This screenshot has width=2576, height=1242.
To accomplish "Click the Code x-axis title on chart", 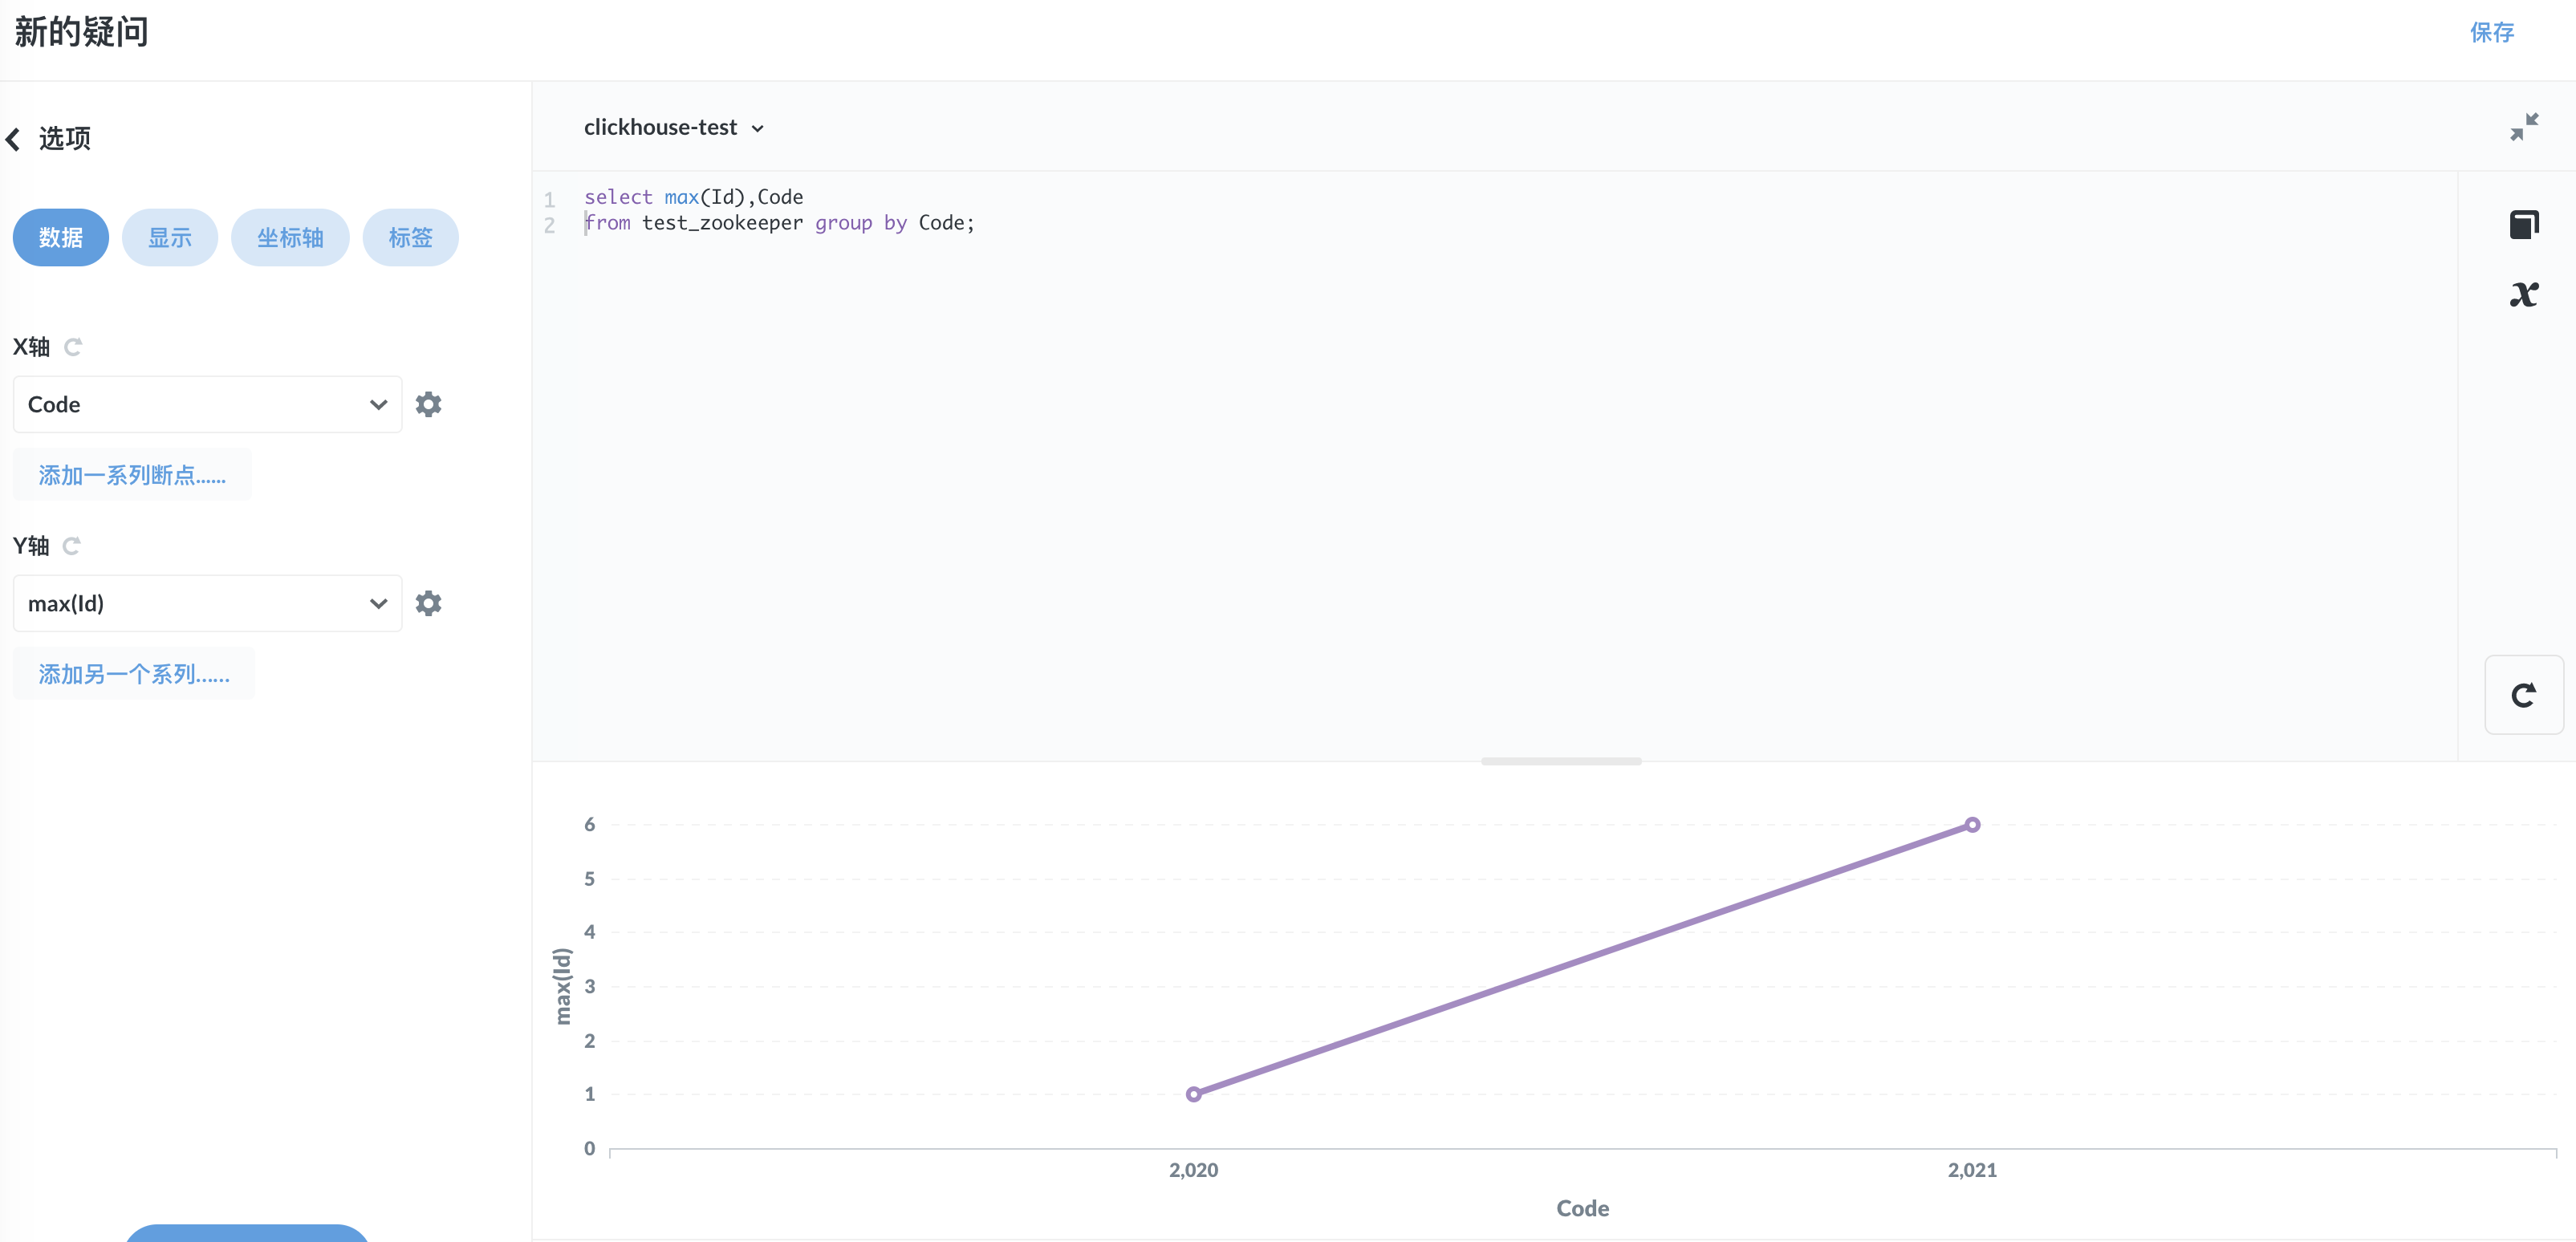I will [x=1582, y=1208].
